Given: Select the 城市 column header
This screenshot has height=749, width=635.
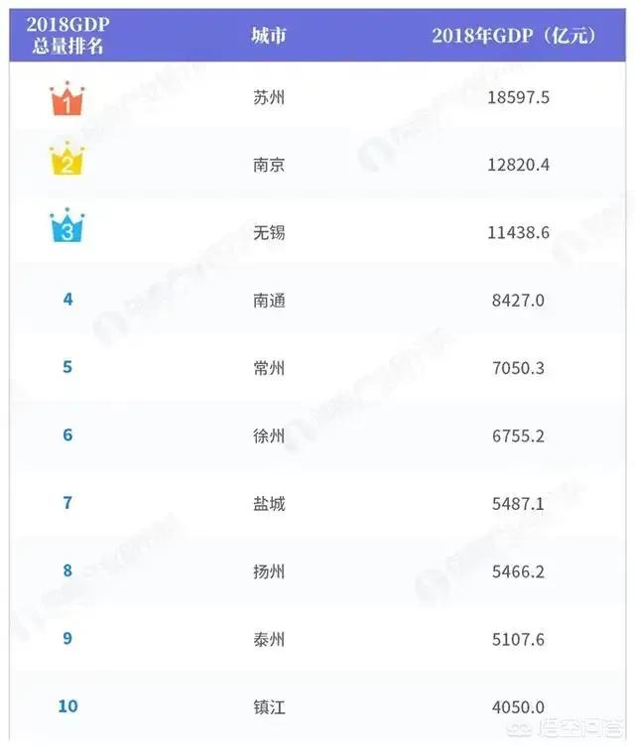Looking at the screenshot, I should 269,36.
